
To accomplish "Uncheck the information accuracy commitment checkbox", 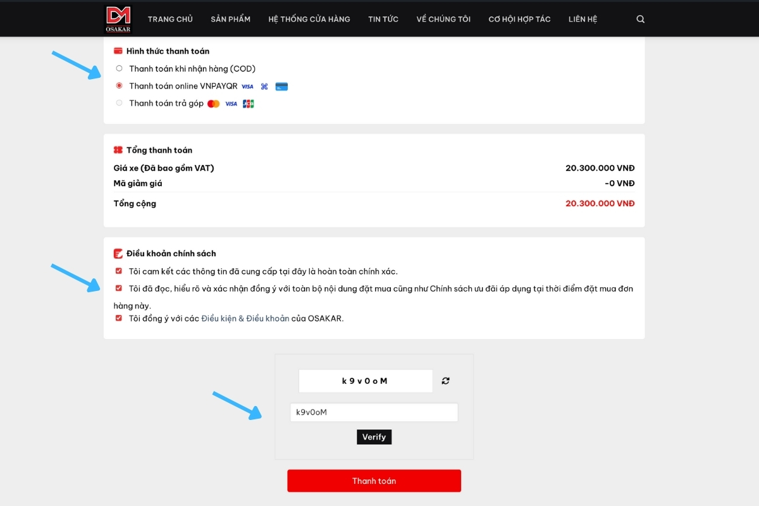I will tap(119, 271).
